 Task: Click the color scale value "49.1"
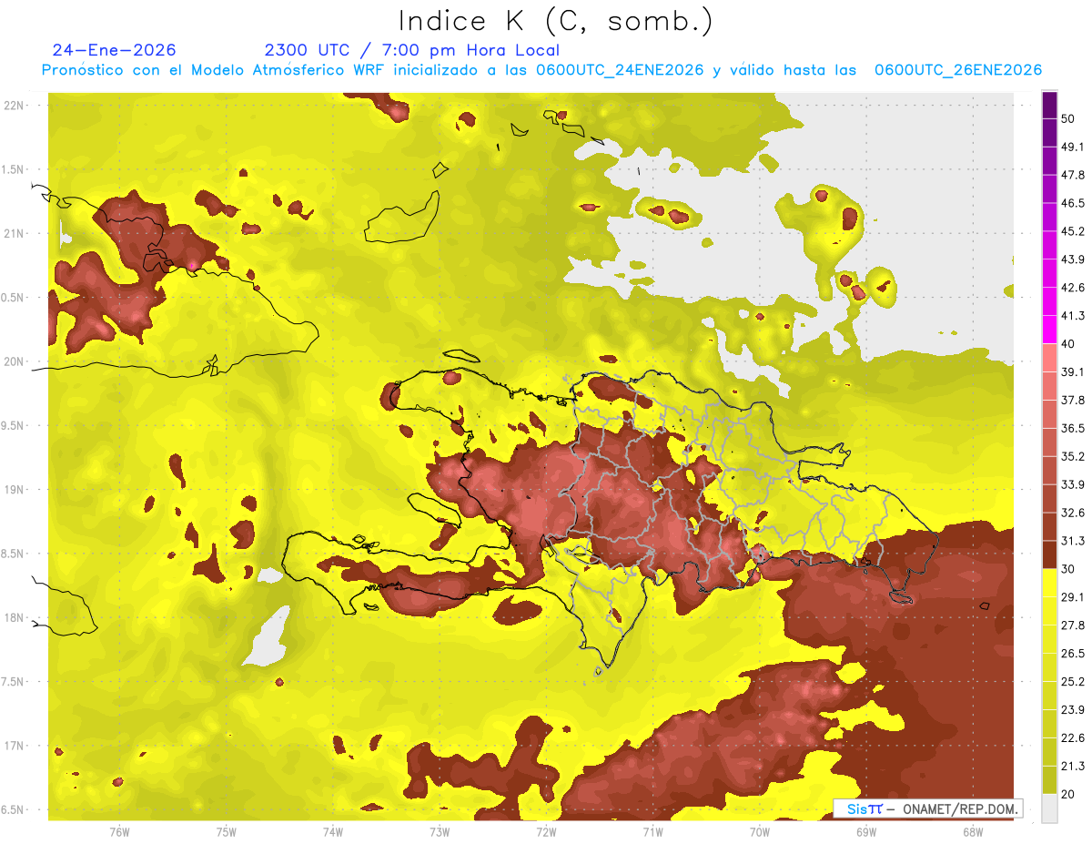1073,147
